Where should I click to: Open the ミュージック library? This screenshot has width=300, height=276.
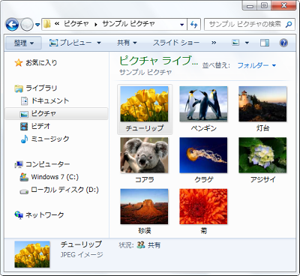tap(50, 139)
